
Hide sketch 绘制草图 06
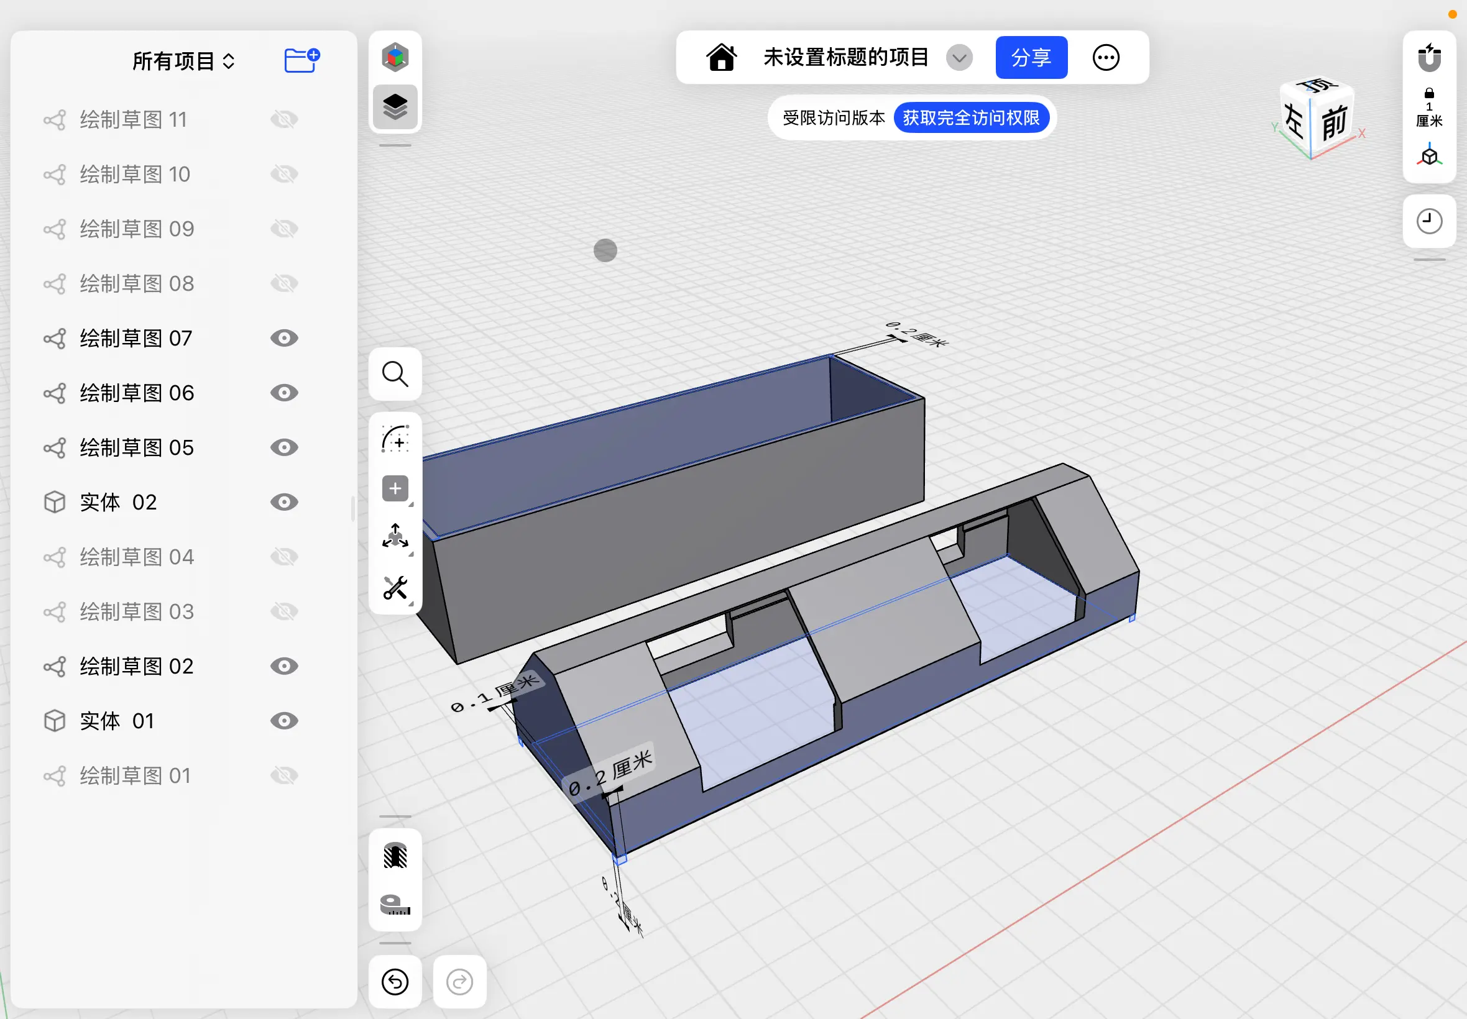click(284, 393)
